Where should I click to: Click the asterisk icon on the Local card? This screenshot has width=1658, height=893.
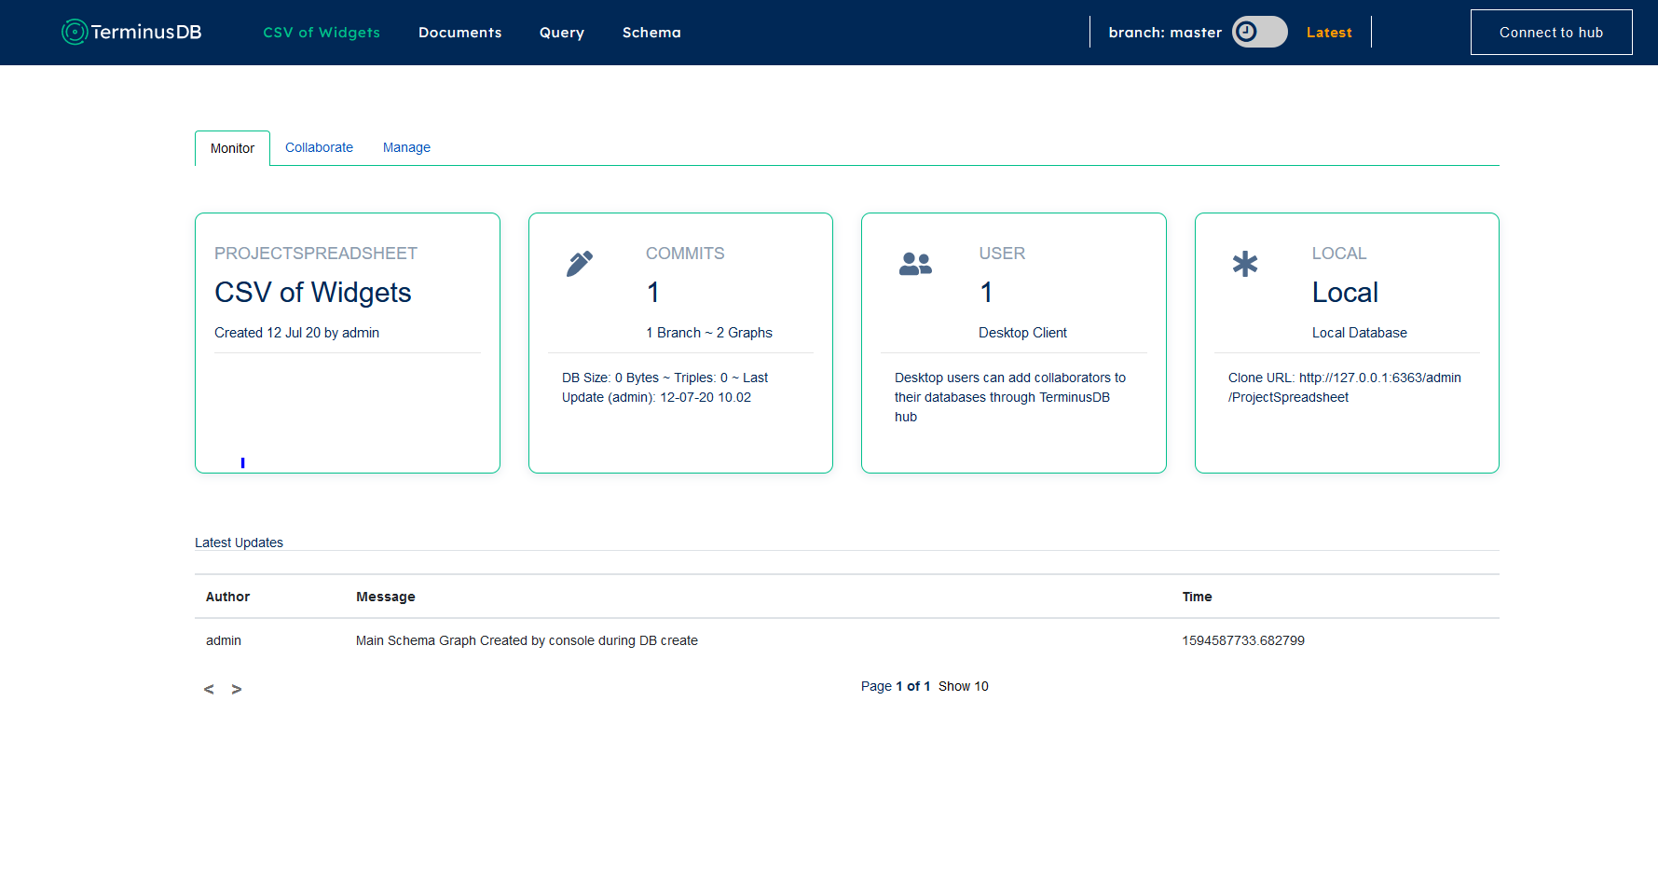point(1245,264)
